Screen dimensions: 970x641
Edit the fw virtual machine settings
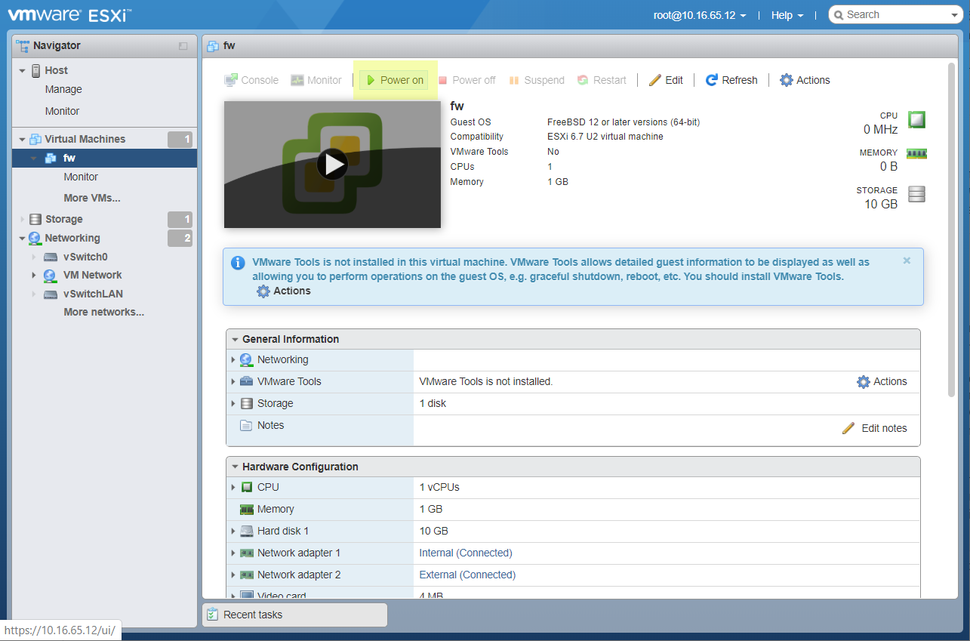[x=666, y=80]
